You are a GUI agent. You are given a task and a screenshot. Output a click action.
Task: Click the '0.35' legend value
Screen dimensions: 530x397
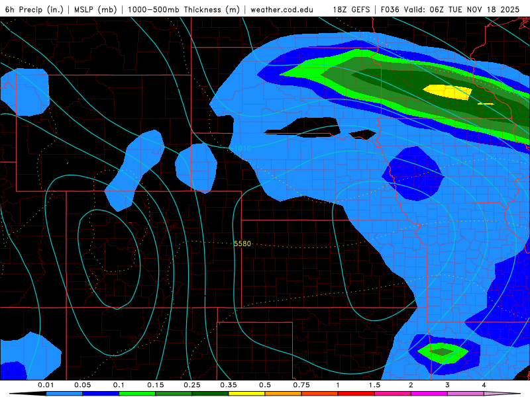click(229, 385)
